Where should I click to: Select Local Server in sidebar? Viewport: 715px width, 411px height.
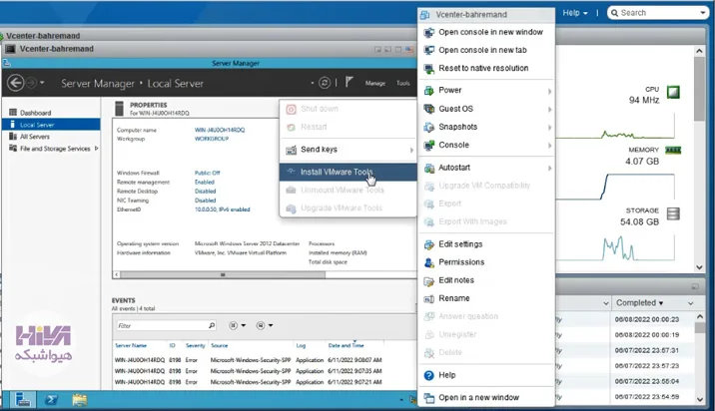click(51, 125)
